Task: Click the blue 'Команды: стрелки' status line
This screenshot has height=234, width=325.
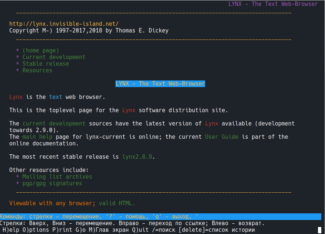Action: tap(160, 217)
